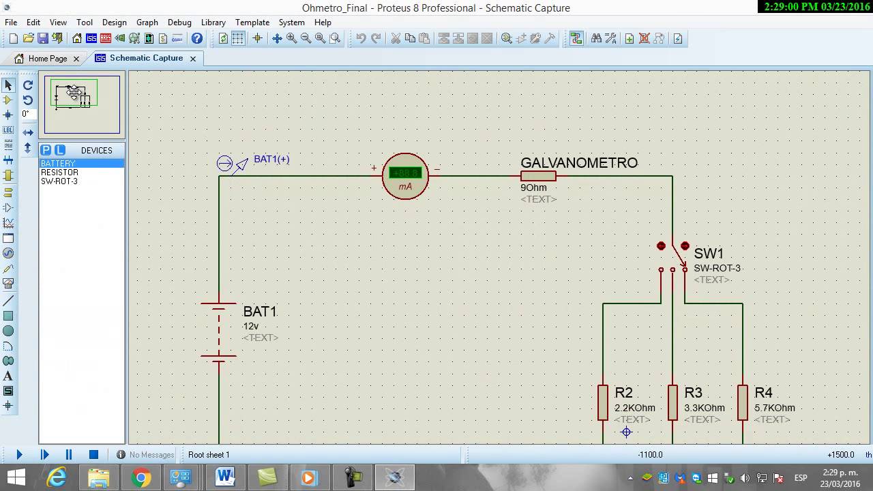Screen dimensions: 873x491
Task: Toggle the Wire Autorouter icon
Action: pyautogui.click(x=576, y=38)
